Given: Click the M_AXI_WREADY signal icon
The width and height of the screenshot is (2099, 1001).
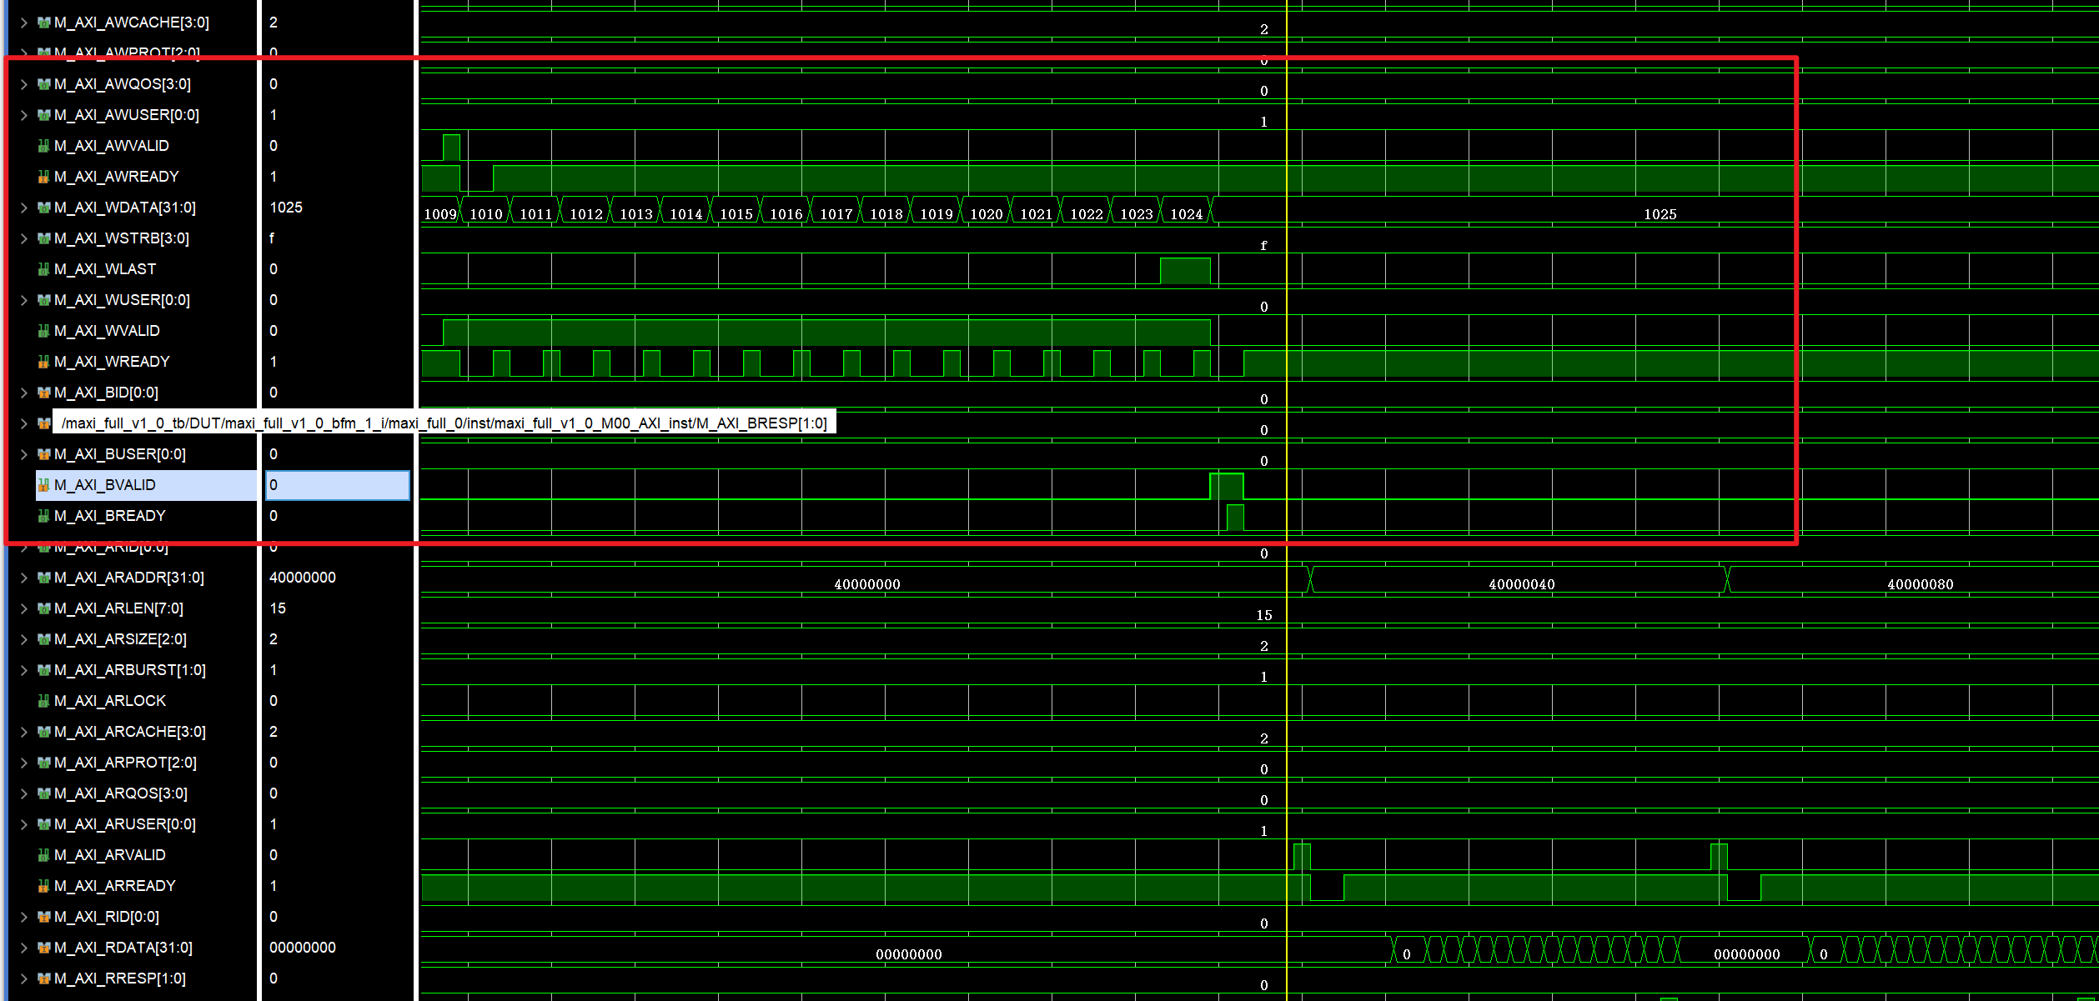Looking at the screenshot, I should (43, 362).
